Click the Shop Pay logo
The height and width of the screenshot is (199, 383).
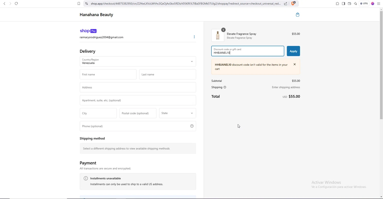click(88, 31)
